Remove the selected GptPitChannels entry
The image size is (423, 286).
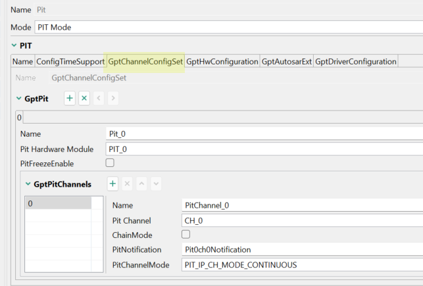pyautogui.click(x=127, y=184)
